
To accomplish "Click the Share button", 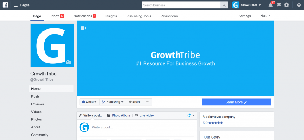I will (x=134, y=102).
